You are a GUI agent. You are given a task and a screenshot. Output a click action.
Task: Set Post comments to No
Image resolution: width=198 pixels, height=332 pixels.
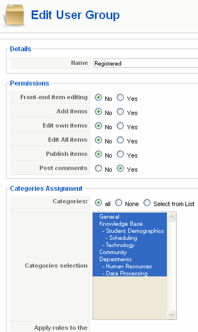point(98,168)
